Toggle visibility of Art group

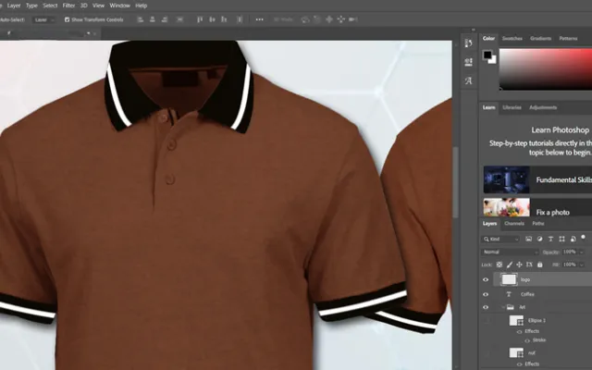(487, 307)
